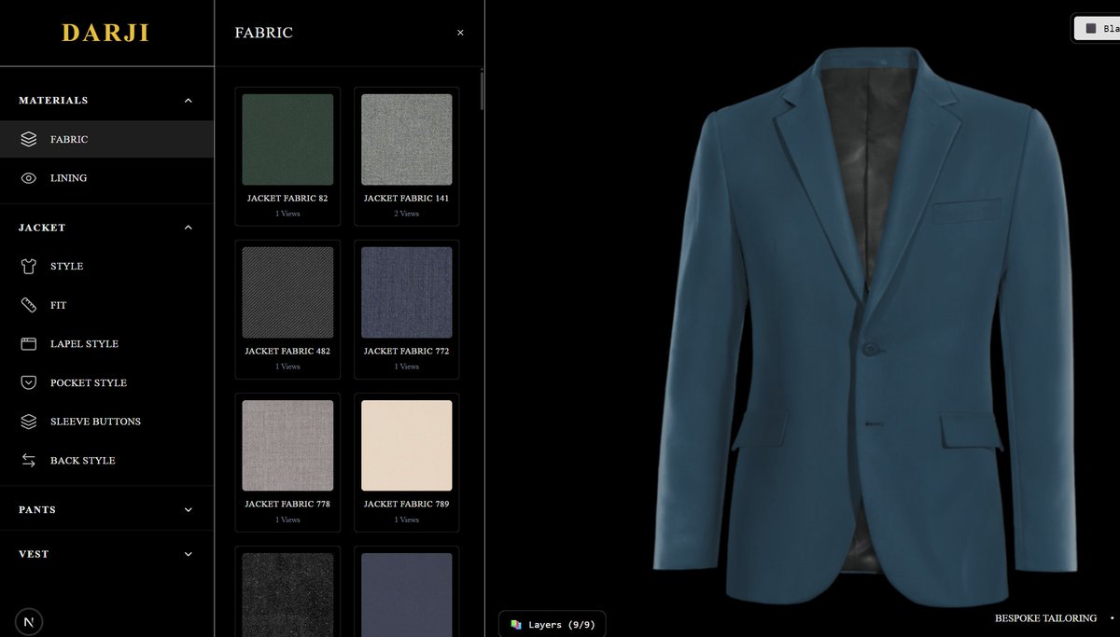Click the 'JACKET FABRIC 778' label

pyautogui.click(x=287, y=505)
